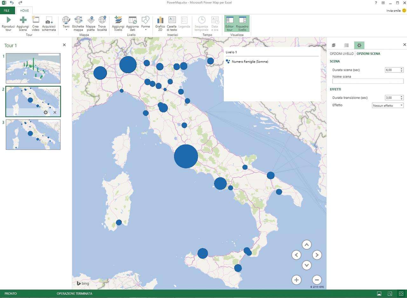407x298 pixels.
Task: Toggle the Mappa piatta flat map
Action: click(x=91, y=20)
